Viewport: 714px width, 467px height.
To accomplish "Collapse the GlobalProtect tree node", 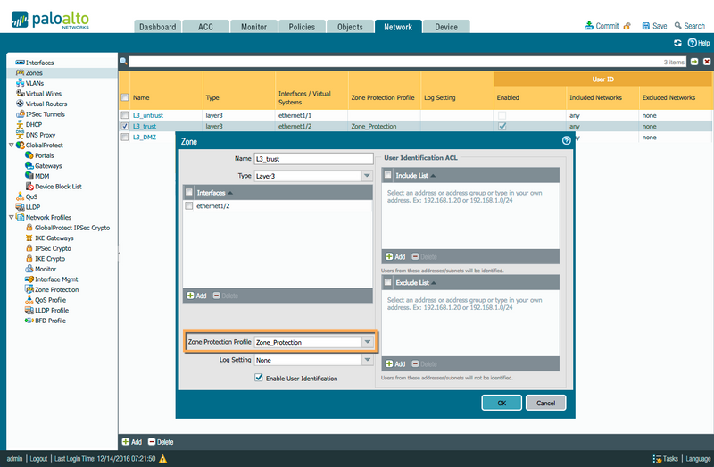I will (12, 145).
